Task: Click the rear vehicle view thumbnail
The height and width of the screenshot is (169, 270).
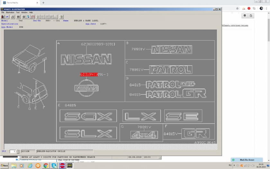Action: click(x=31, y=94)
